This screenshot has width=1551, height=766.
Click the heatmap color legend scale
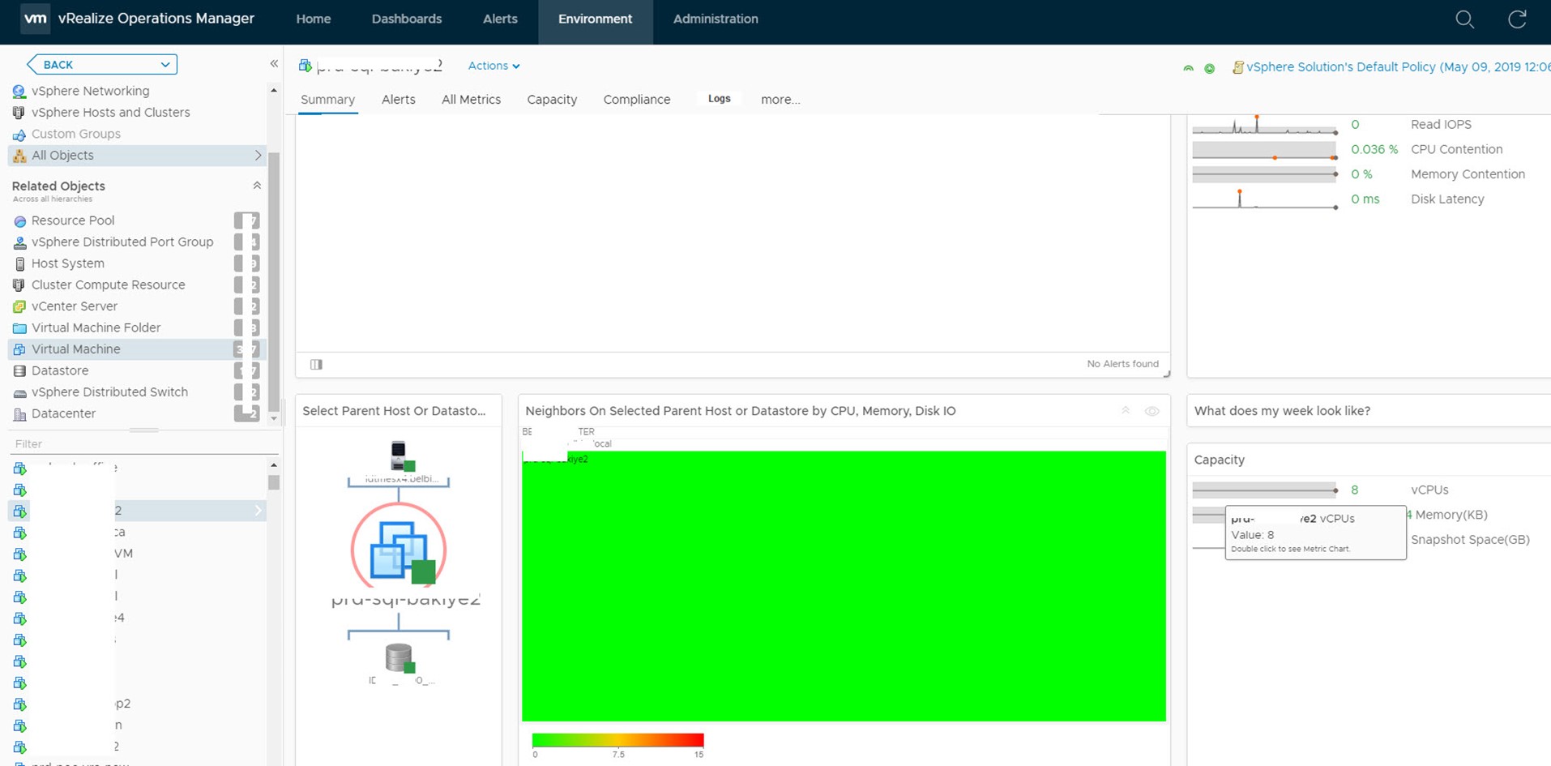point(617,739)
